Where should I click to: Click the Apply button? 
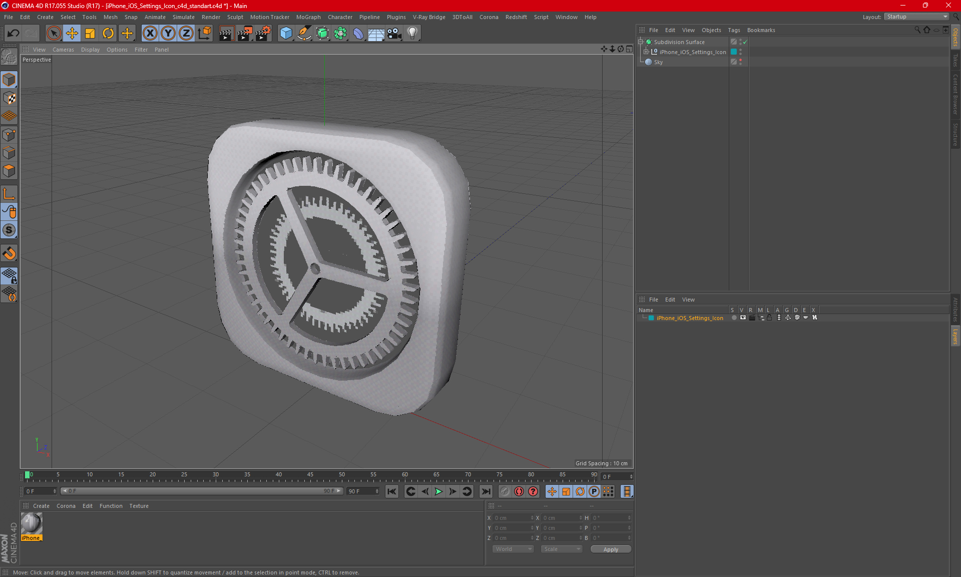point(611,549)
